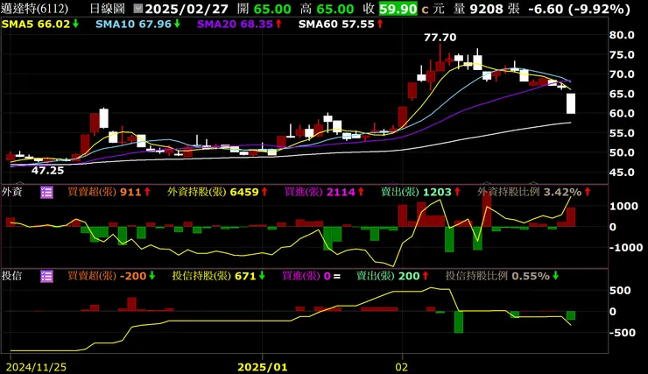This screenshot has width=648, height=374.
Task: Click the 02 month axis label
Action: [x=401, y=367]
